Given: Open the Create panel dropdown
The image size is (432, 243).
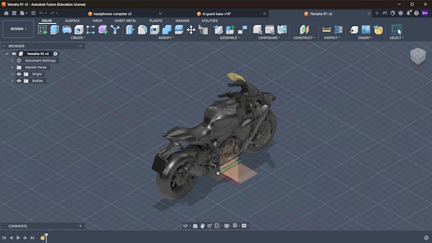Looking at the screenshot, I should (78, 37).
